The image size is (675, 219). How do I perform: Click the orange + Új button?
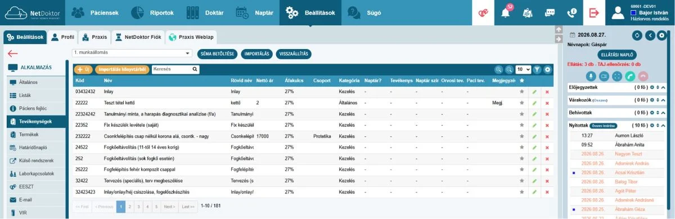click(83, 70)
